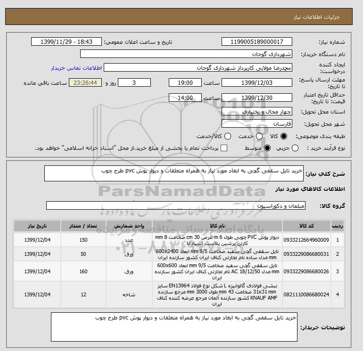This screenshot has width=363, height=351.
Task: Click the remaining days field showing 3
Action: (x=134, y=82)
